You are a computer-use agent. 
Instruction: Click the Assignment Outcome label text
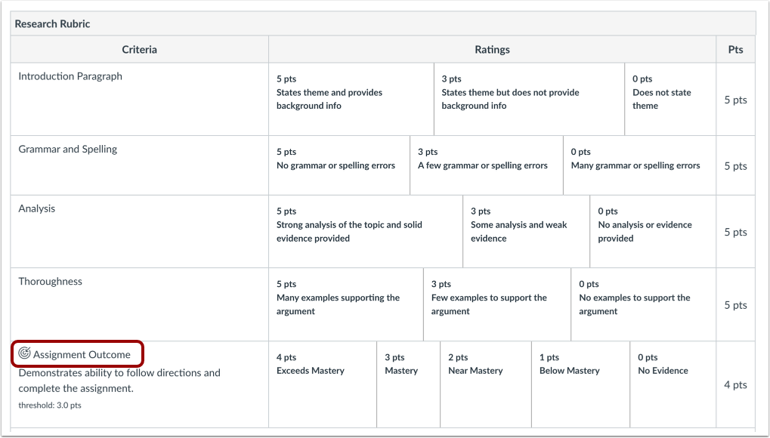[x=84, y=353]
